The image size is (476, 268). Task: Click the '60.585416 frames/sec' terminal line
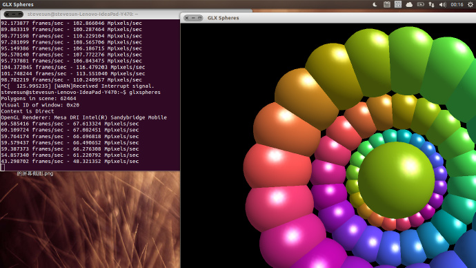pos(70,124)
